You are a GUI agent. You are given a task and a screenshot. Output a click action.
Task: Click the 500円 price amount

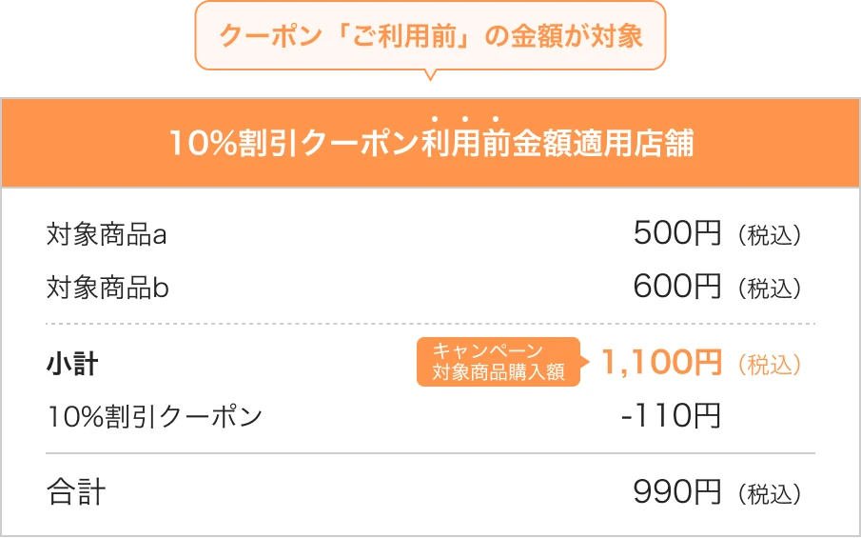point(677,234)
